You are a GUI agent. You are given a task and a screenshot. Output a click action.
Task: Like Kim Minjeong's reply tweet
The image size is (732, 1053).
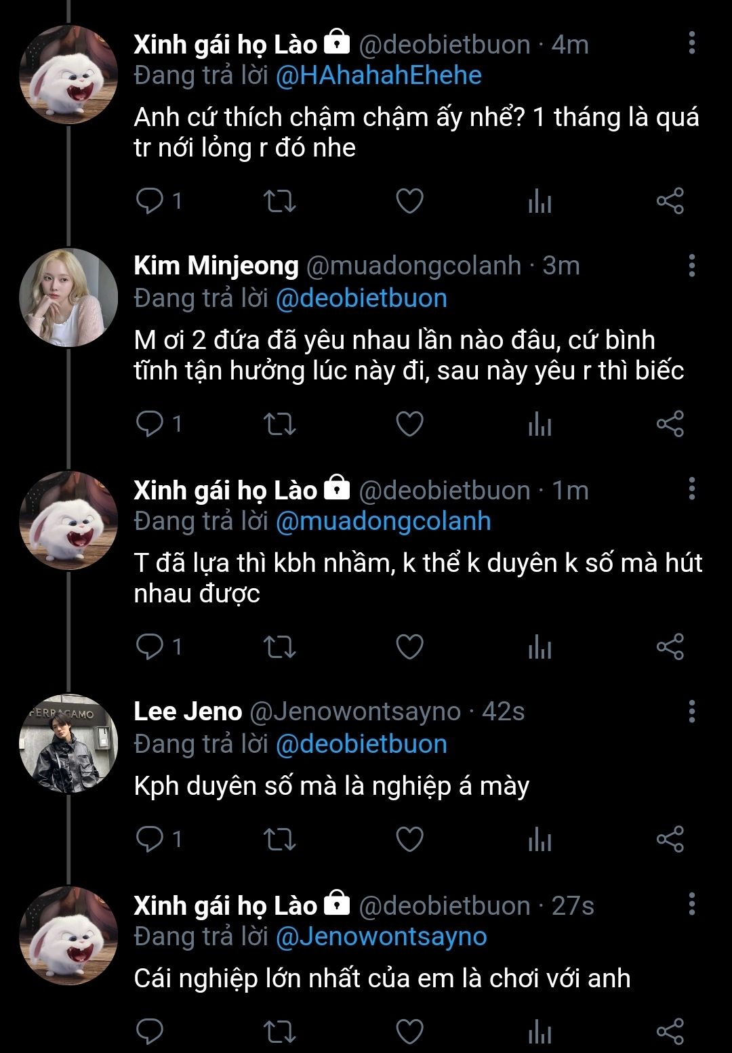click(x=409, y=424)
